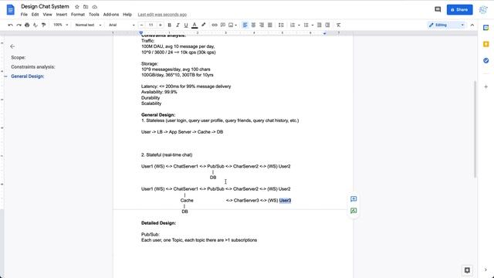This screenshot has width=494, height=278.
Task: Set justified text alignment
Action: 269,25
